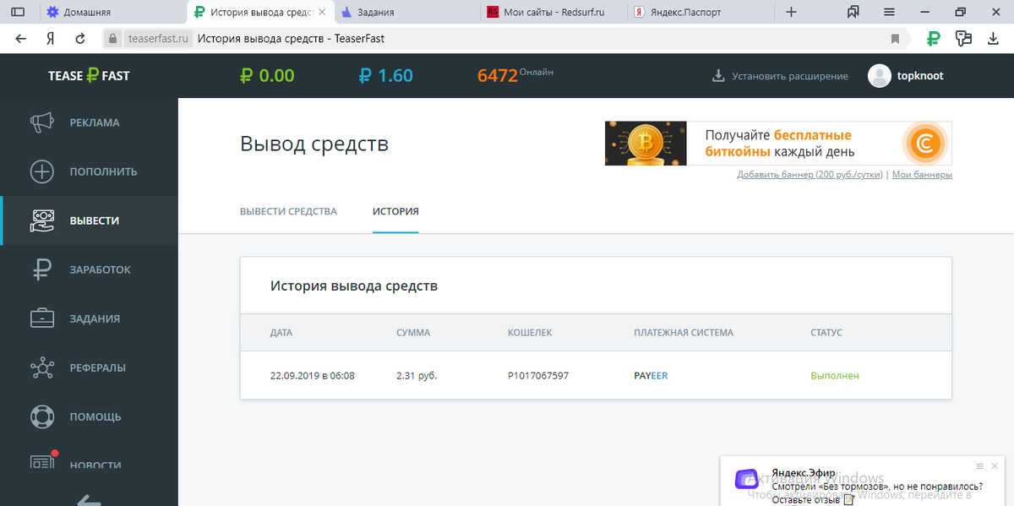Reload the page
1014x506 pixels.
click(x=80, y=38)
